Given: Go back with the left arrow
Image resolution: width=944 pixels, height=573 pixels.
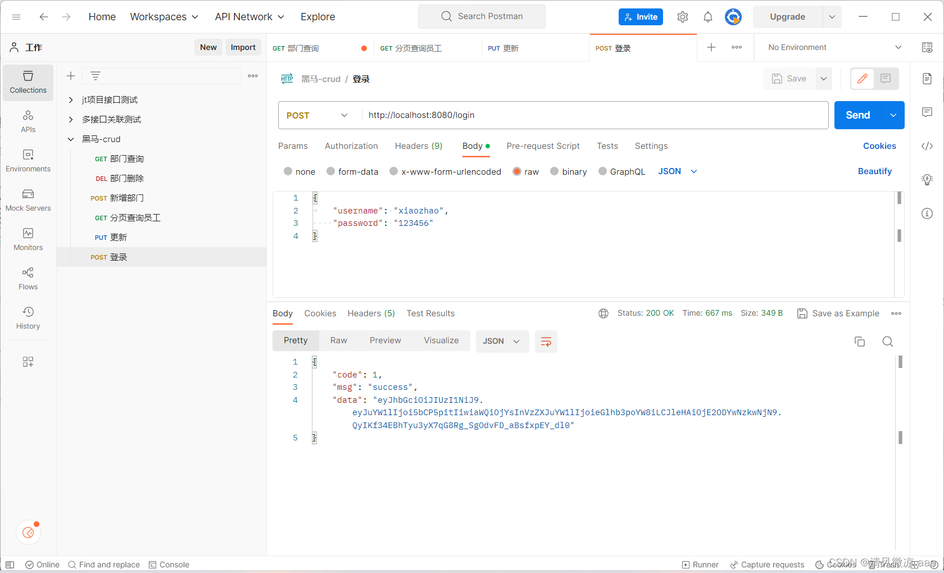Looking at the screenshot, I should coord(44,17).
